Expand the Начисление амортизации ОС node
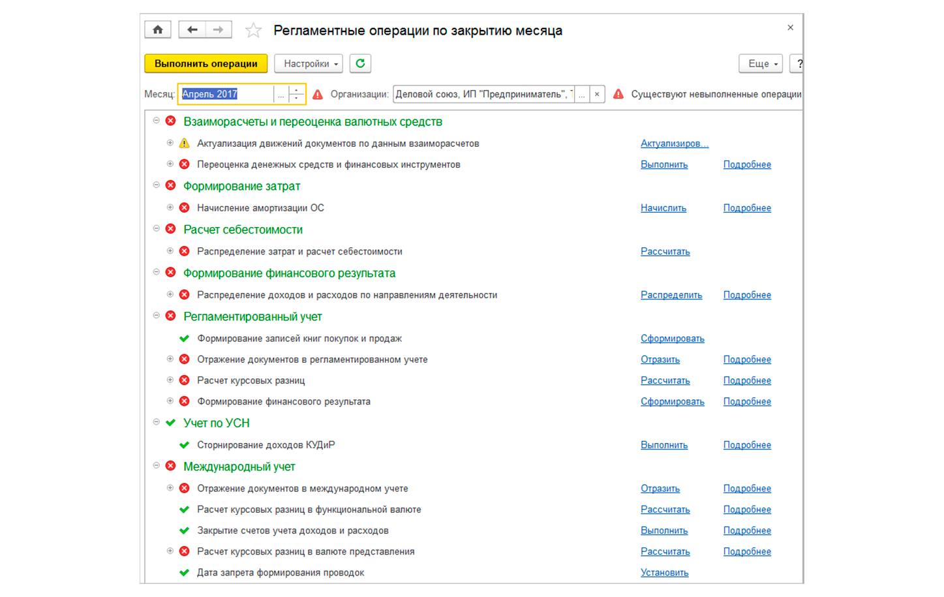This screenshot has height=597, width=944. (170, 207)
